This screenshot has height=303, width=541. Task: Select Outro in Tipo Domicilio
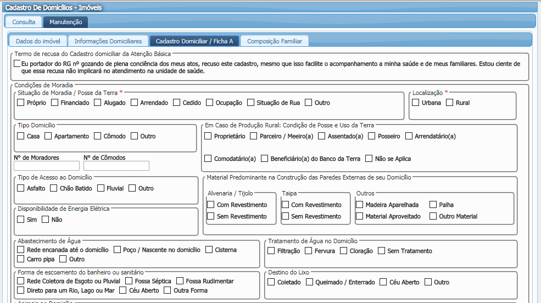tap(134, 136)
